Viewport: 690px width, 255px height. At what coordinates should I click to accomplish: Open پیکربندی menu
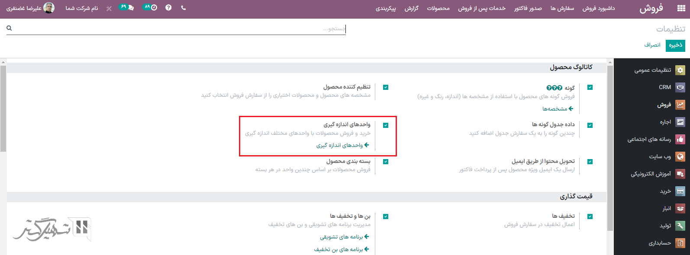coord(386,8)
